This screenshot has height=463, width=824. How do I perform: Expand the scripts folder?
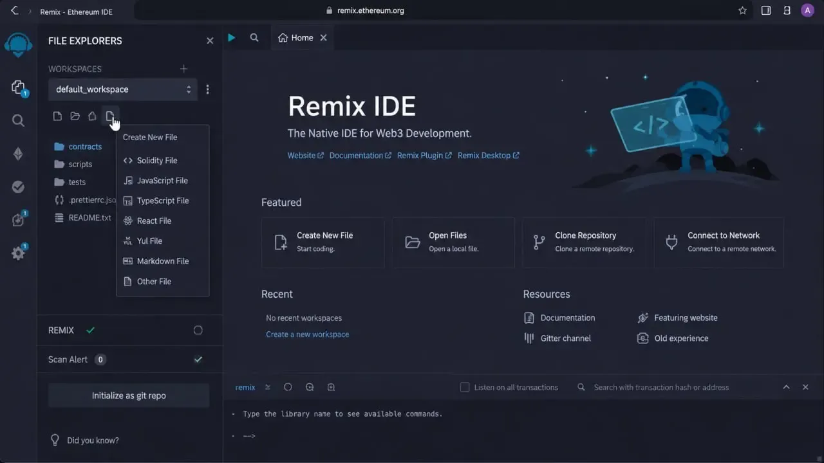[x=73, y=164]
